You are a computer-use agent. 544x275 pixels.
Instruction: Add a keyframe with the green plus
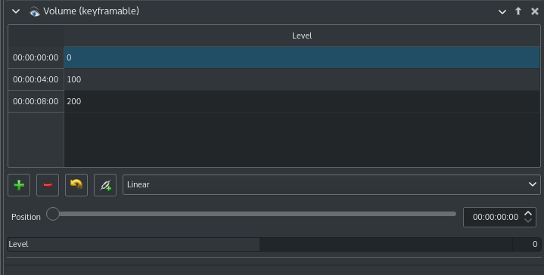tap(19, 185)
